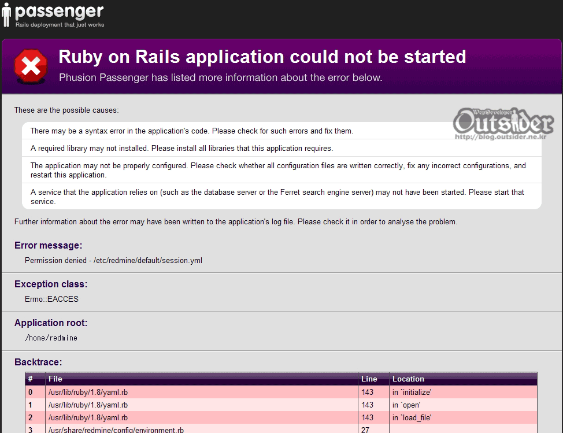563x433 pixels.
Task: Select yaml.rb file in backtrace row 2
Action: click(x=88, y=417)
